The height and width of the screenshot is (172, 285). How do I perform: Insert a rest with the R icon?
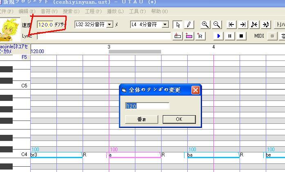tap(200, 36)
